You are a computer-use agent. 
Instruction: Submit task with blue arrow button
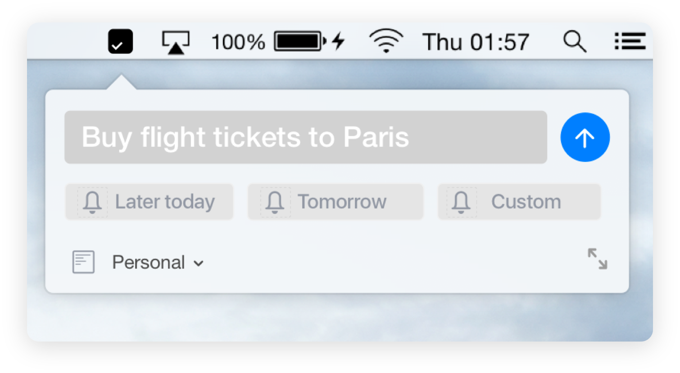585,137
